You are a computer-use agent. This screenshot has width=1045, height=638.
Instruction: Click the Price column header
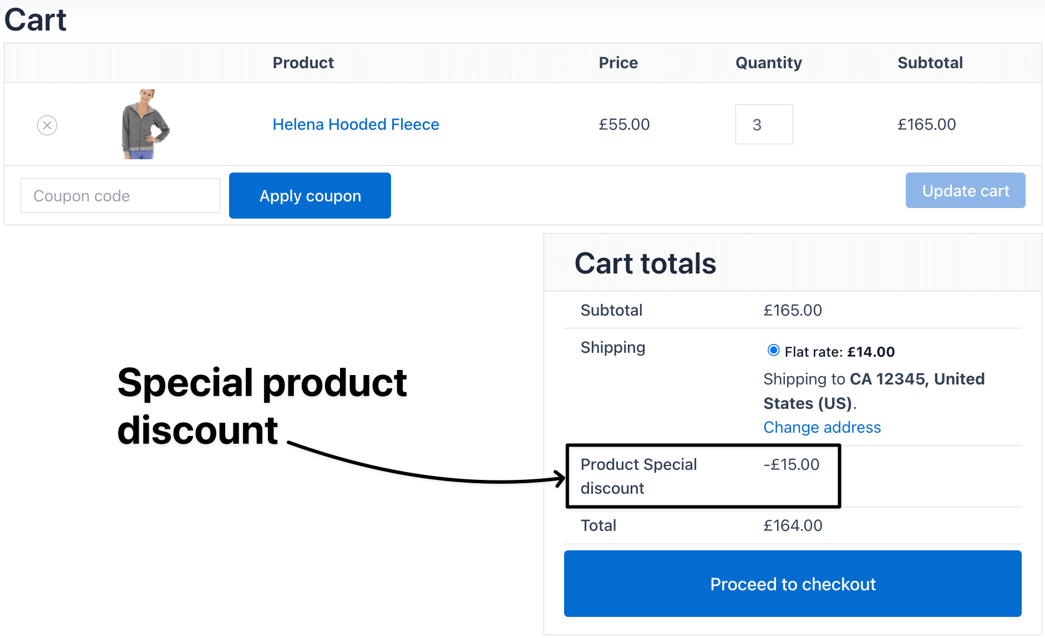tap(618, 63)
